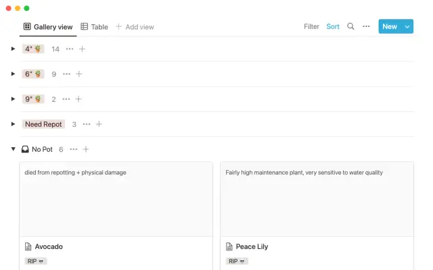Click the count 3 beside Need Repot
Image resolution: width=433 pixels, height=270 pixels.
(74, 124)
